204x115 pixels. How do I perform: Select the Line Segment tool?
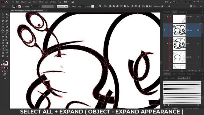pos(7,24)
